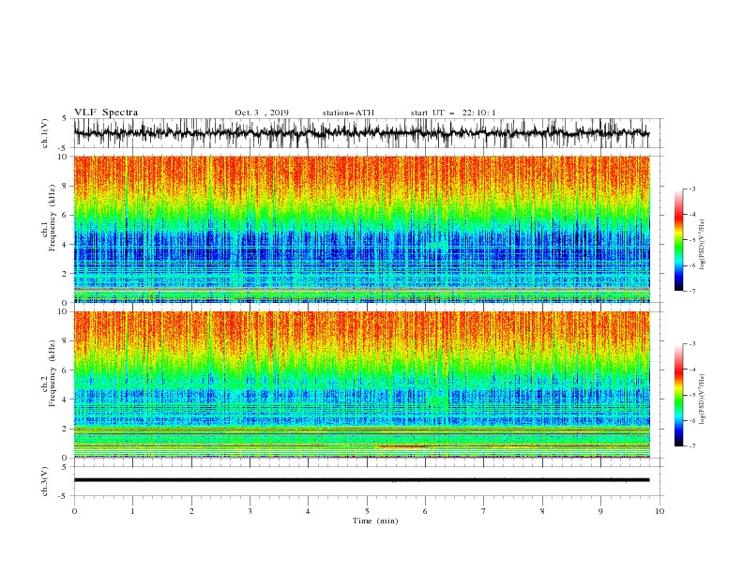Image resolution: width=743 pixels, height=574 pixels.
Task: Click the ch.2 color scale 'log(PSD)(V²/Hz)' label
Action: coord(703,400)
